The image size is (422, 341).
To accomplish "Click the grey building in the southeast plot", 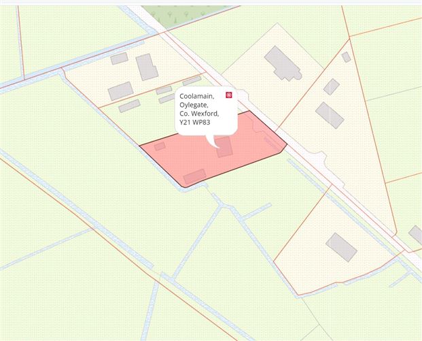I will 341,248.
